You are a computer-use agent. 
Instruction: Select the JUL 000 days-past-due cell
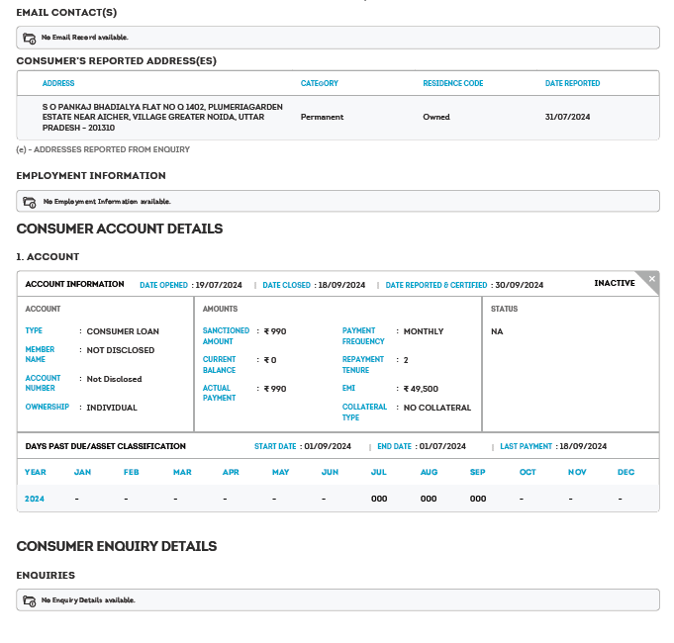point(379,499)
